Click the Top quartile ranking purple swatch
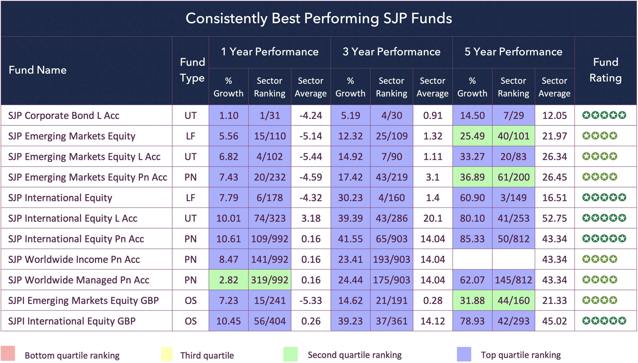This screenshot has width=638, height=363. click(464, 354)
